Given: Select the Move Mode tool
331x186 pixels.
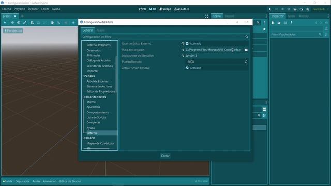Looking at the screenshot, I should (x=12, y=23).
